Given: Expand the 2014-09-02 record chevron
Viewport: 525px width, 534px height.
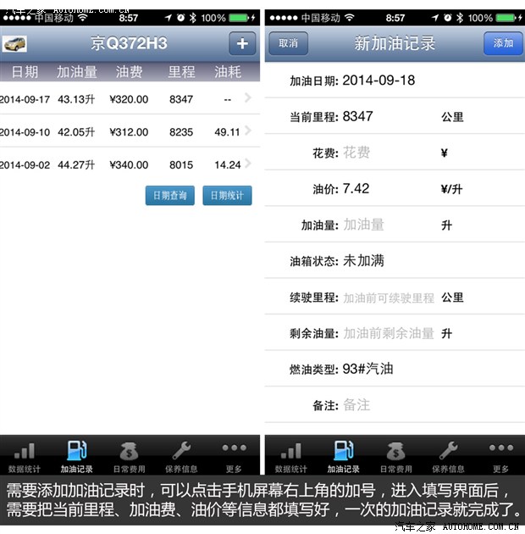Looking at the screenshot, I should pos(247,164).
